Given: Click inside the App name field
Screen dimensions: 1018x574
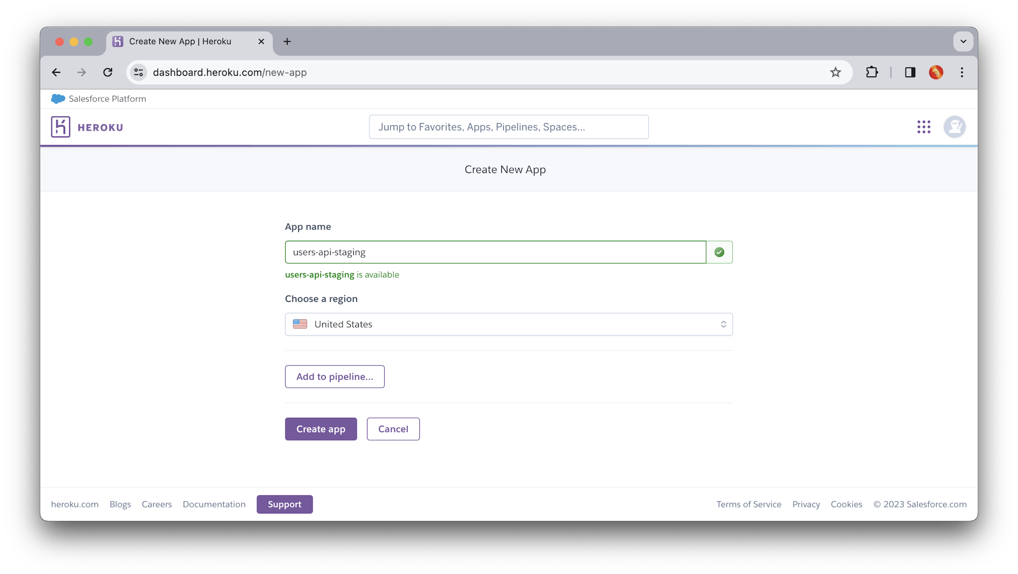Looking at the screenshot, I should coord(495,252).
